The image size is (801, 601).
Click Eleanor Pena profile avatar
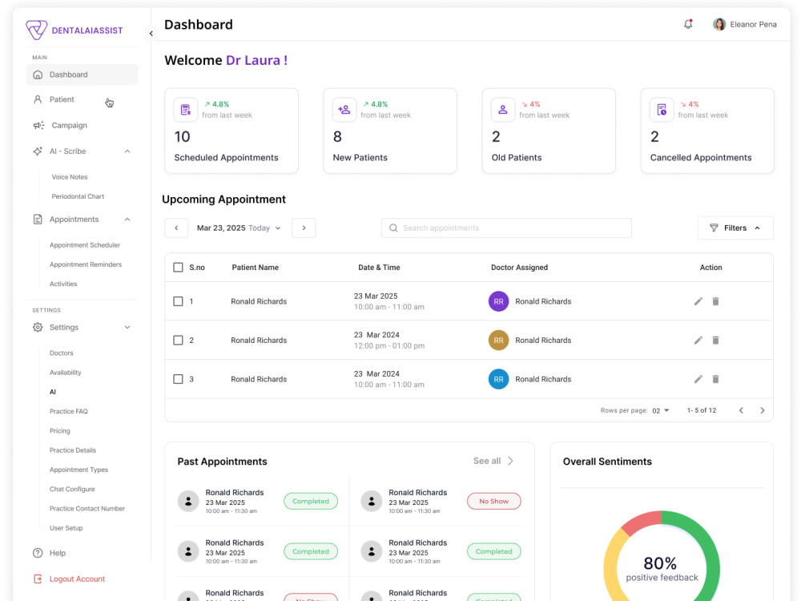click(719, 24)
